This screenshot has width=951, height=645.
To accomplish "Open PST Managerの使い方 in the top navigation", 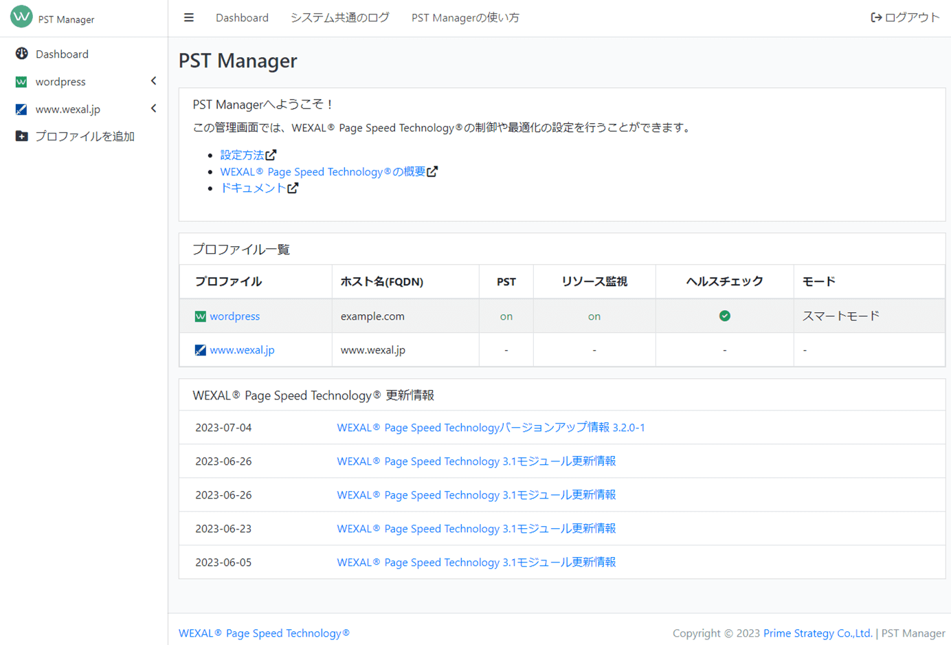I will [x=465, y=18].
